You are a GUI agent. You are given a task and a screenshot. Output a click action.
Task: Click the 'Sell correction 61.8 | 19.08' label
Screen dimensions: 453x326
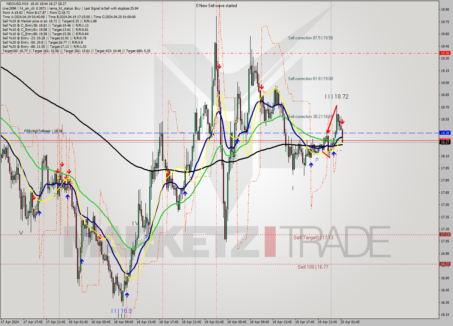[310, 79]
